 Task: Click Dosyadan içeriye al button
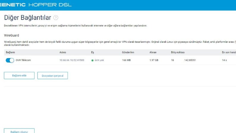[53, 75]
